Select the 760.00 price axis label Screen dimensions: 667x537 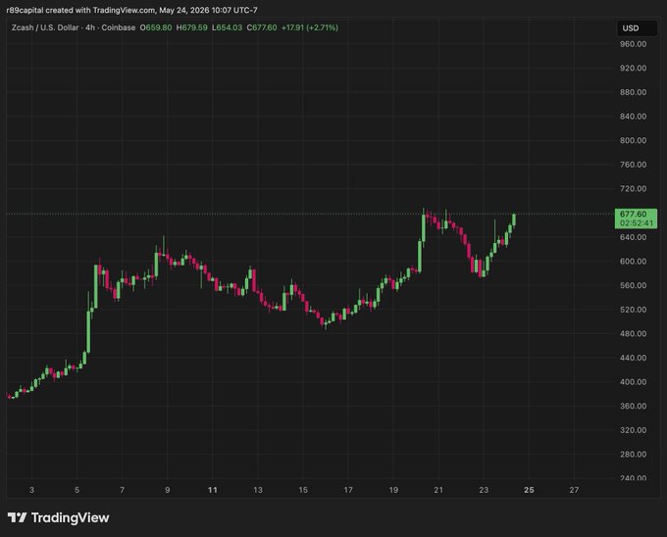[633, 165]
